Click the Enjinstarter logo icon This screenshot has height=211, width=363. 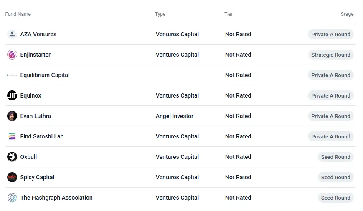pyautogui.click(x=12, y=55)
